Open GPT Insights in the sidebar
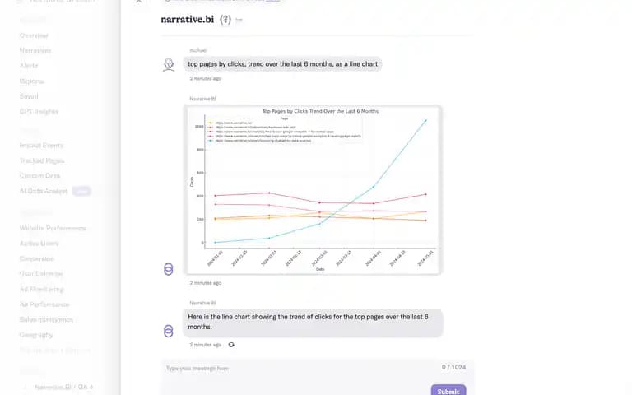 pyautogui.click(x=39, y=111)
